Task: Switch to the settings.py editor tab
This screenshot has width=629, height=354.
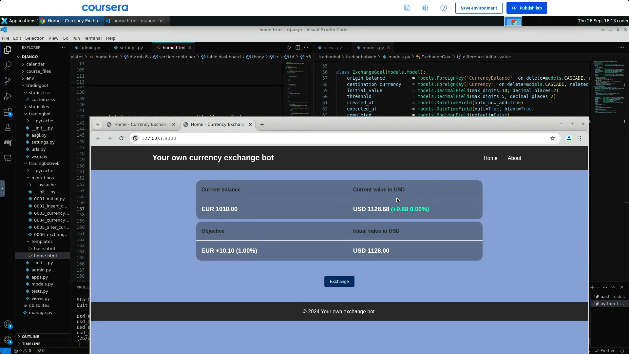Action: [131, 48]
